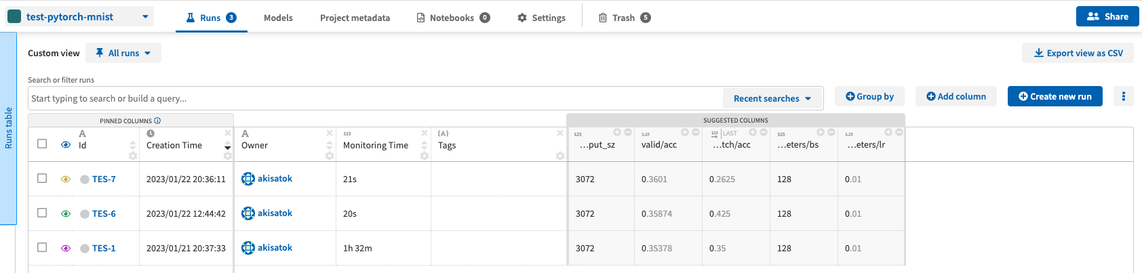
Task: Open the test-pytorch-mnist project dropdown
Action: 79,17
